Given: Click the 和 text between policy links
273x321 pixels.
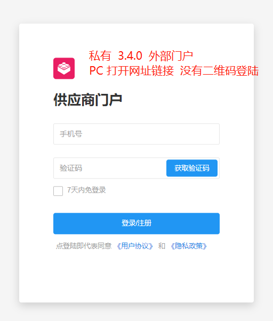Looking at the screenshot, I should click(162, 246).
